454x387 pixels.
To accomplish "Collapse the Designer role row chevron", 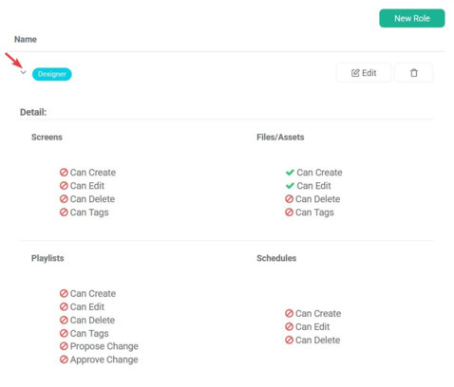I will pyautogui.click(x=23, y=72).
